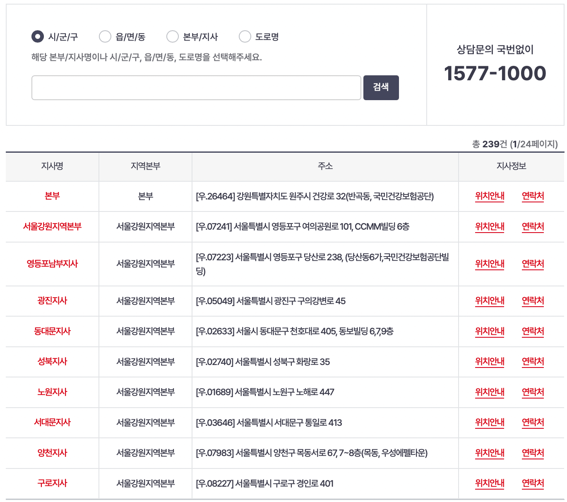Click the 영등포남부지사 branch name
The height and width of the screenshot is (502, 567).
coord(52,264)
